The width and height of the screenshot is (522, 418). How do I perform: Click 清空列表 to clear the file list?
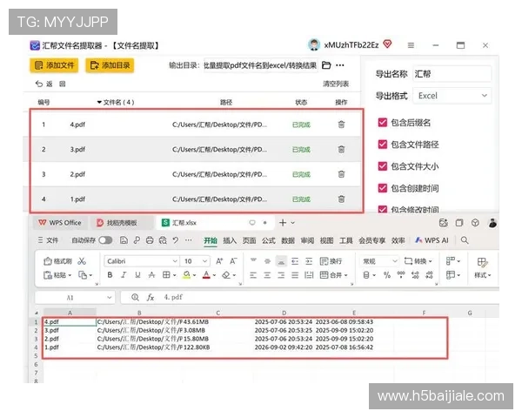336,84
